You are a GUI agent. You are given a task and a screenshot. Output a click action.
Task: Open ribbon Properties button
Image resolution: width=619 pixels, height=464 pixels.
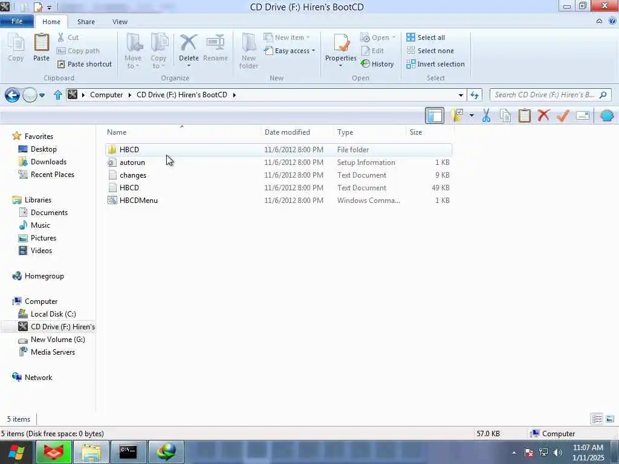(x=341, y=47)
